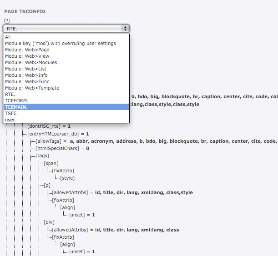Select Module: Web>Info option

pyautogui.click(x=26, y=75)
